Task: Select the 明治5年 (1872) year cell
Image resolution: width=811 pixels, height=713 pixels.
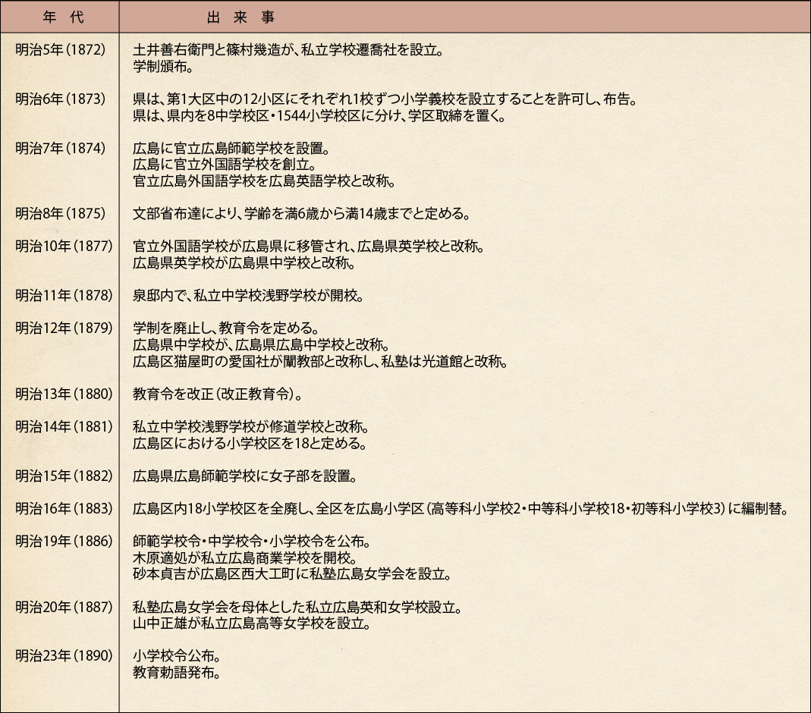Action: tap(60, 49)
